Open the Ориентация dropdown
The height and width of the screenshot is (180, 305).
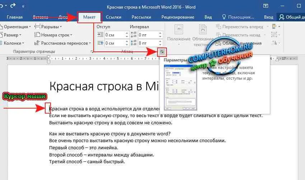(15, 27)
